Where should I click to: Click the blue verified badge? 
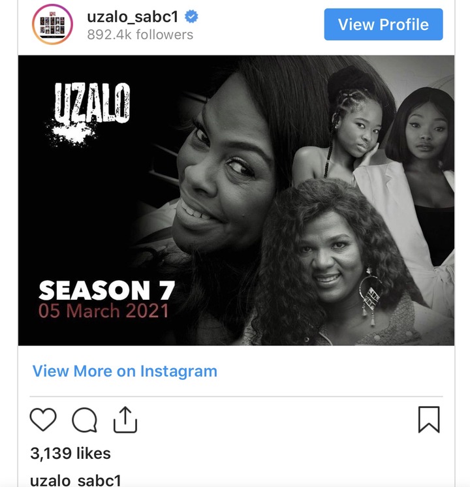pyautogui.click(x=191, y=16)
